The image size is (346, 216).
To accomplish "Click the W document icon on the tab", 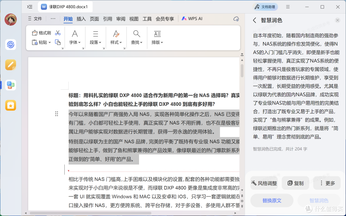I will (x=44, y=7).
